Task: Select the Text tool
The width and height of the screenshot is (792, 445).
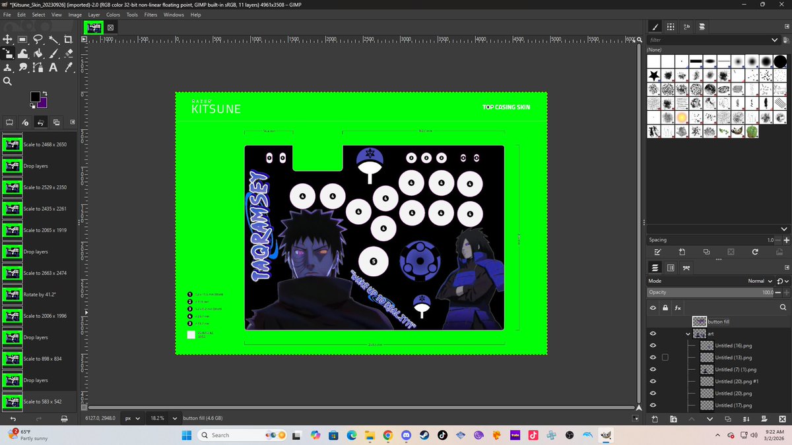Action: (x=53, y=67)
